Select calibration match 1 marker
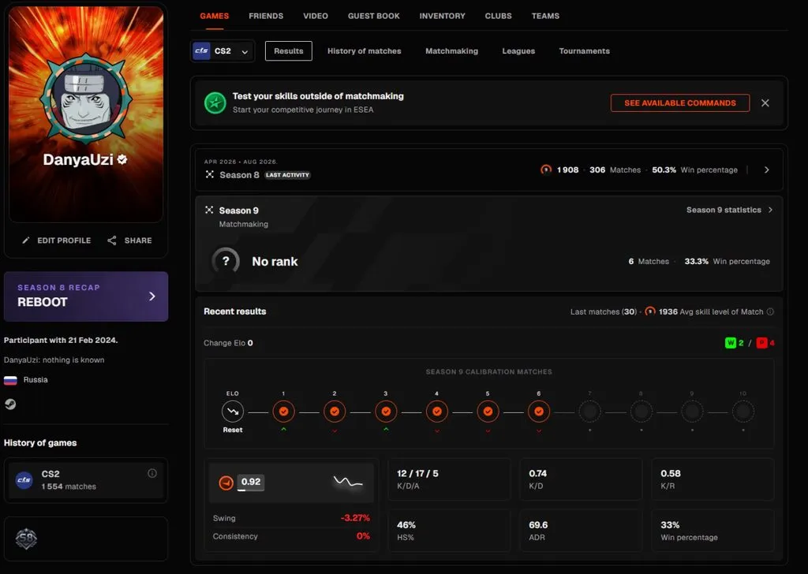Screen dimensions: 808x574 pos(283,412)
